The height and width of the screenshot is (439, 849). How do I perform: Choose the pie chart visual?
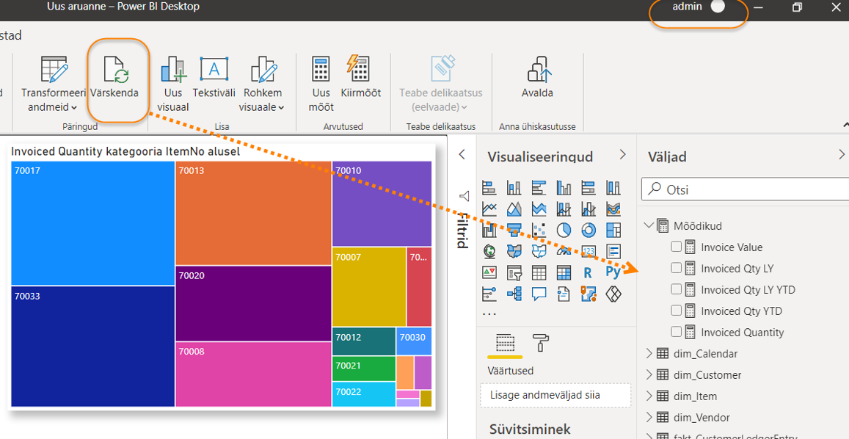point(564,230)
